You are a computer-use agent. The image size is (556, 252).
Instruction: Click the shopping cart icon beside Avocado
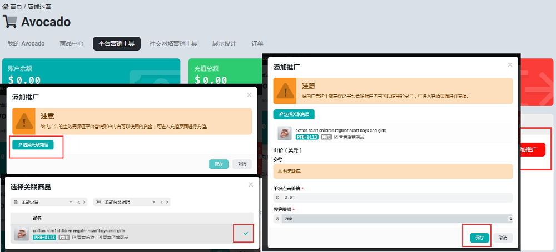(10, 22)
